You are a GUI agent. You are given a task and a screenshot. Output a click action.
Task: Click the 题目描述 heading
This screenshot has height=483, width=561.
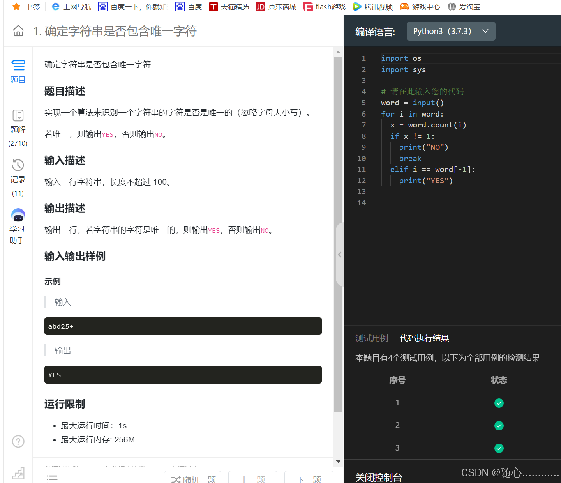[x=65, y=91]
